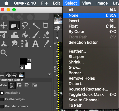Image resolution: width=119 pixels, height=111 pixels.
Task: Choose Save to Channel menu item
Action: click(91, 100)
